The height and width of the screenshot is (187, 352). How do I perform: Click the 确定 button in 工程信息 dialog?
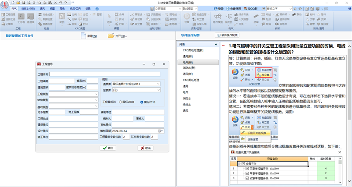[108, 148]
